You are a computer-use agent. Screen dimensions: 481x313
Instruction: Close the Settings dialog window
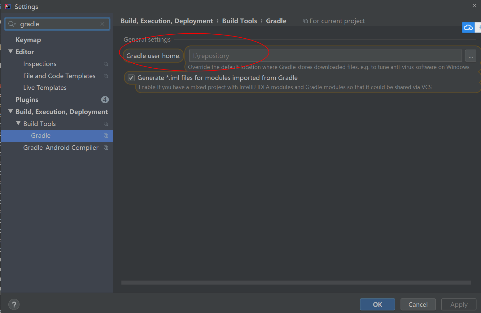coord(474,6)
